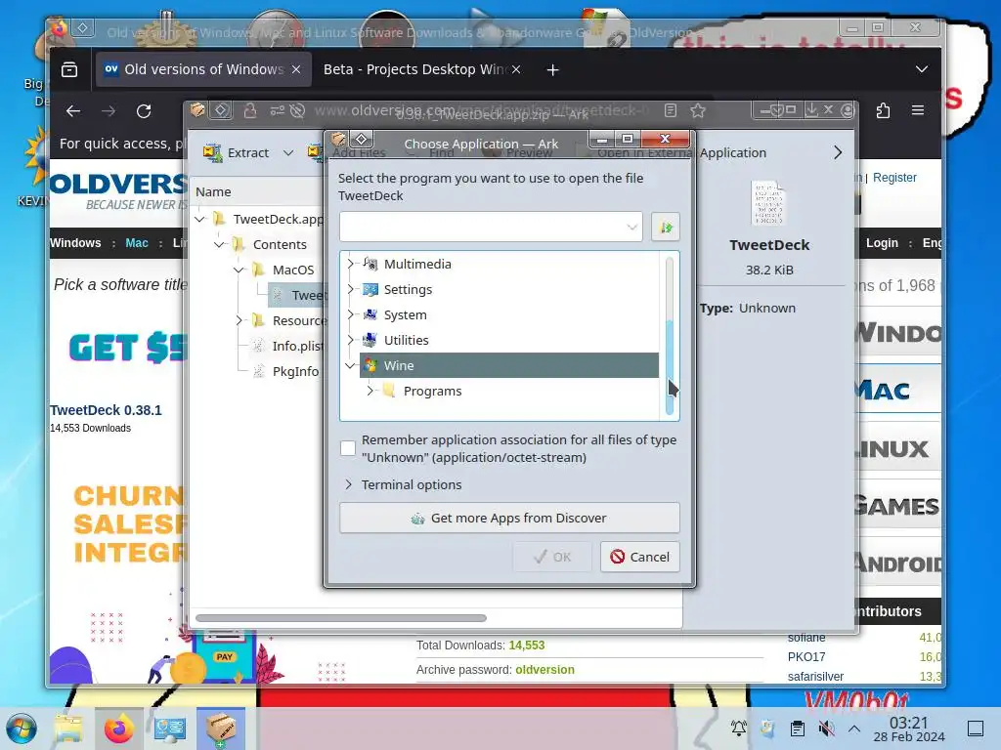Click contributor PKO17 link
The width and height of the screenshot is (1001, 750).
(806, 657)
